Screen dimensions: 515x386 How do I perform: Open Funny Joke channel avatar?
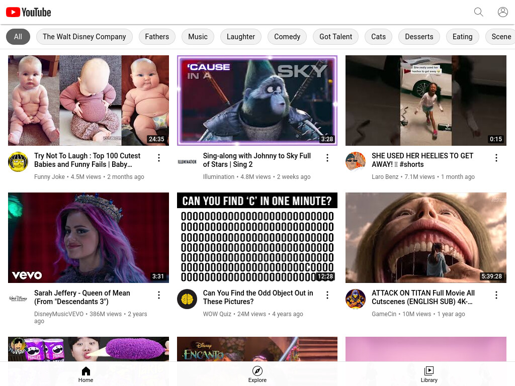18,162
